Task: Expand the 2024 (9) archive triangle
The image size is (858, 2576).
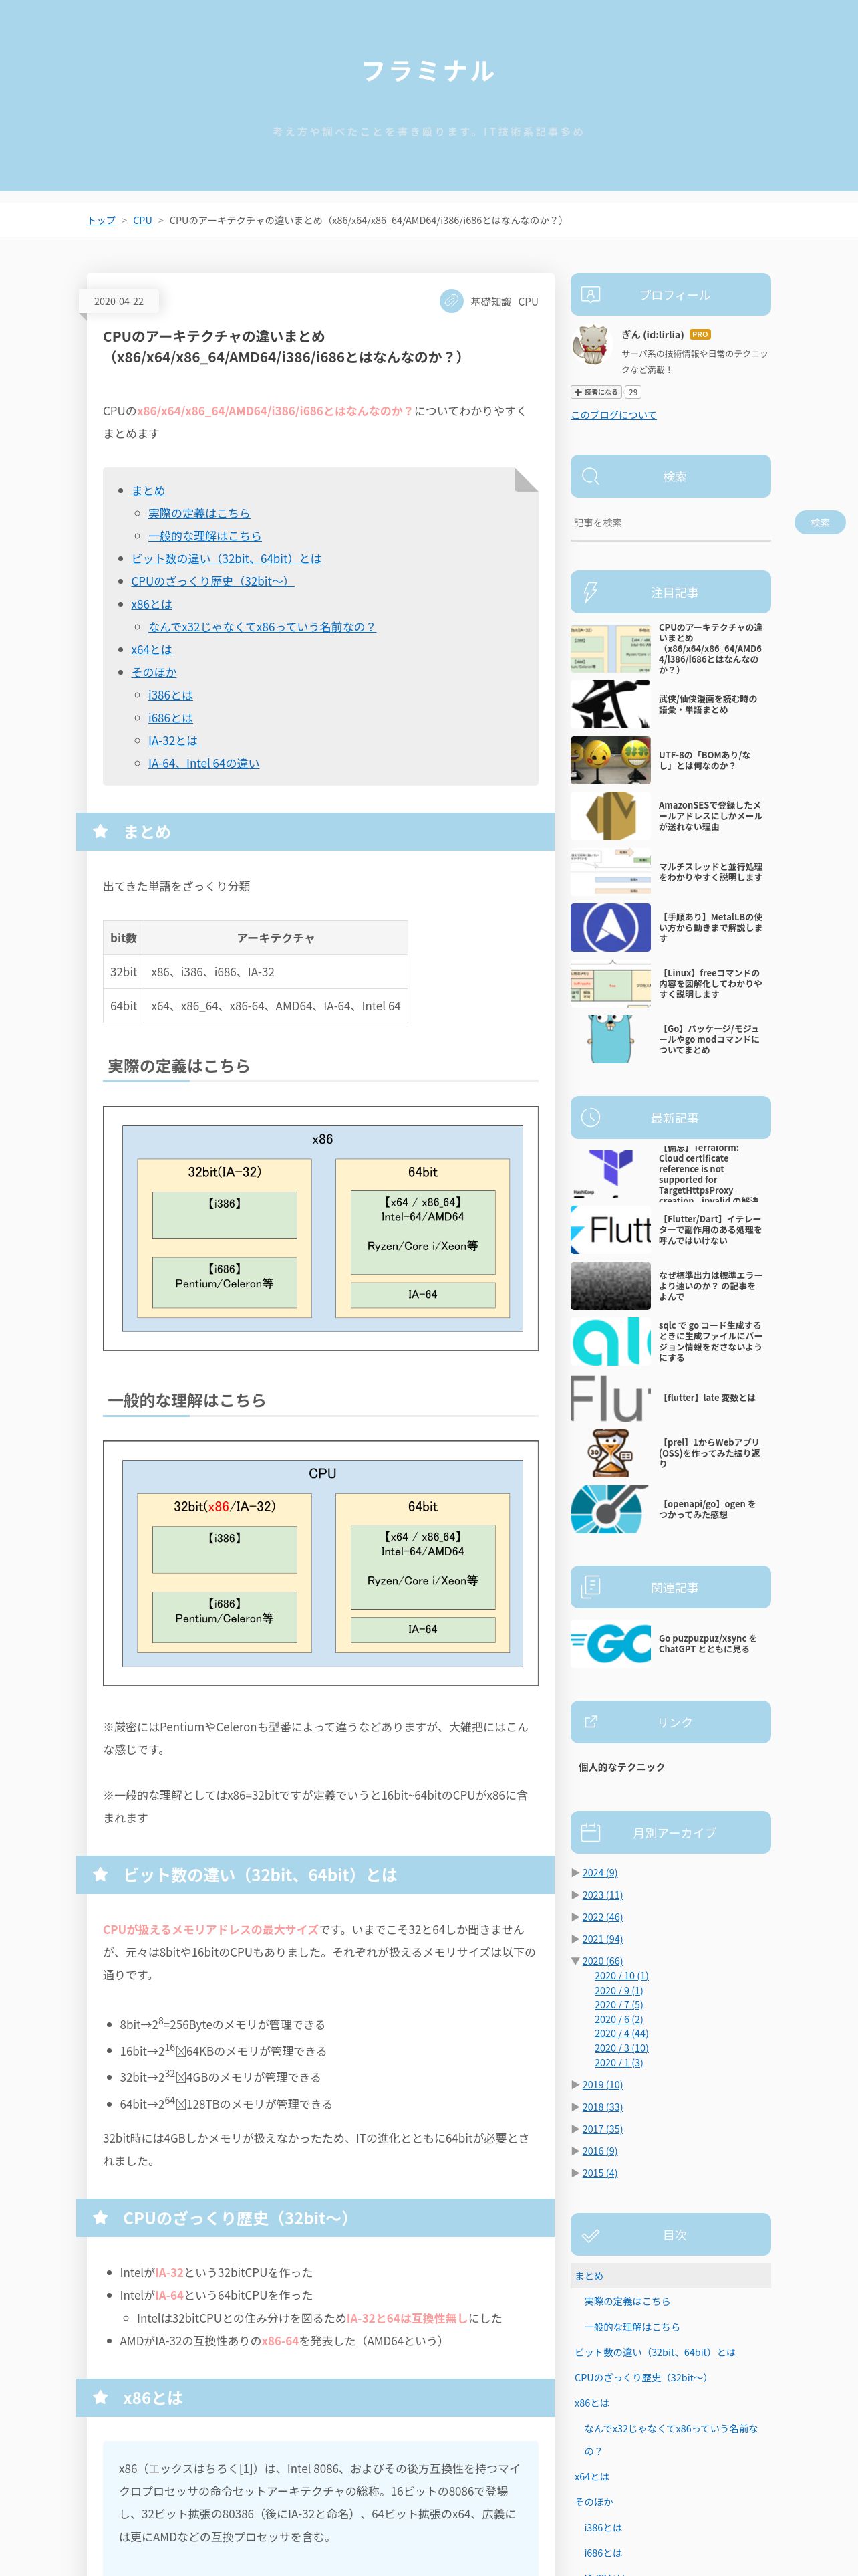Action: (x=575, y=1872)
